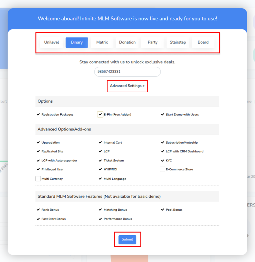
Task: Expand the Advanced Settings section
Action: tap(127, 86)
